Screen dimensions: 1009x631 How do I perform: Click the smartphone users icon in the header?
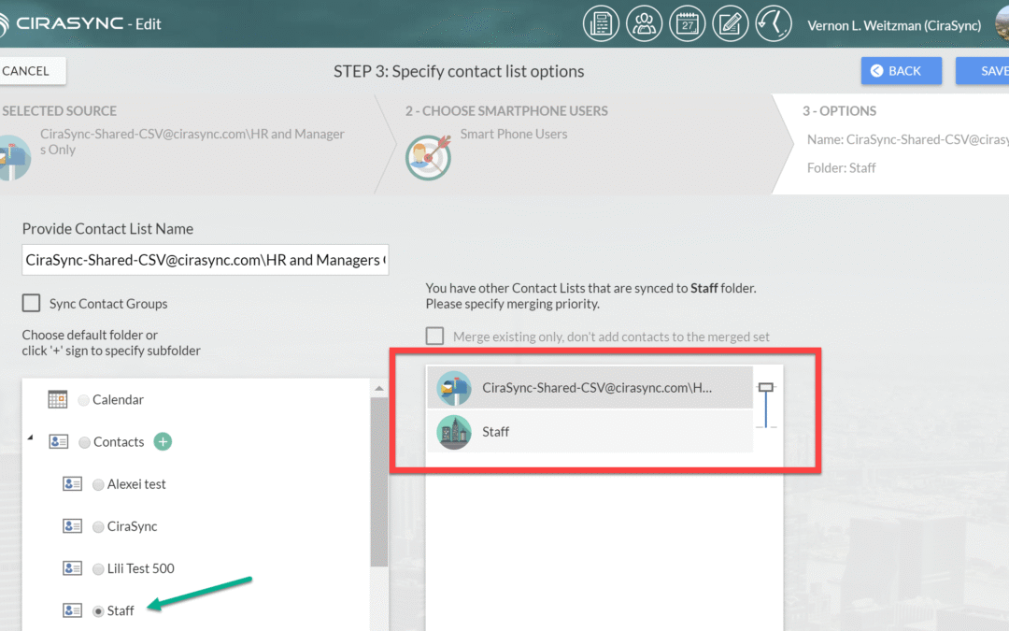(644, 22)
